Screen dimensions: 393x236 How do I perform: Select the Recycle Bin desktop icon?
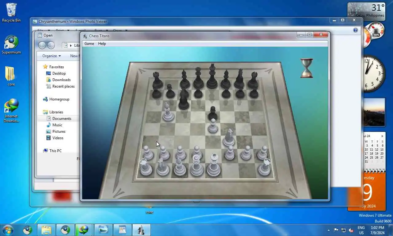pos(11,13)
